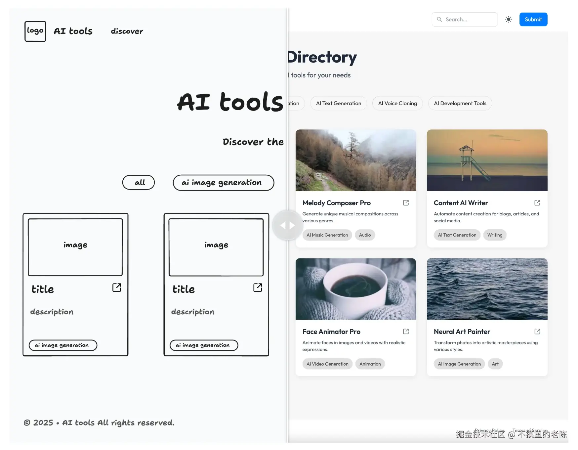Image resolution: width=578 pixels, height=450 pixels.
Task: Click the first wireframe card image placeholder
Action: [x=75, y=247]
